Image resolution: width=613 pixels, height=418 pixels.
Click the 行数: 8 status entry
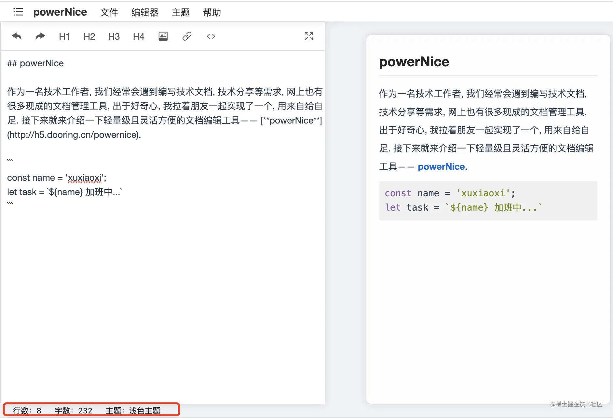tap(27, 411)
